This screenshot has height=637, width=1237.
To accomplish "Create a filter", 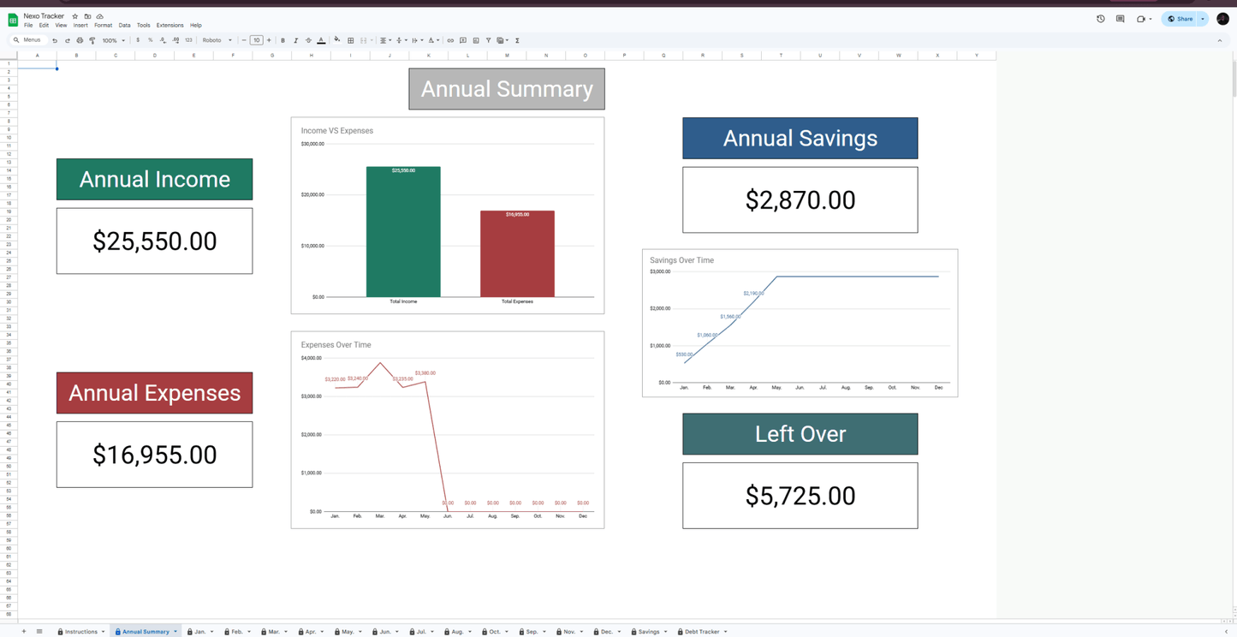I will coord(489,40).
